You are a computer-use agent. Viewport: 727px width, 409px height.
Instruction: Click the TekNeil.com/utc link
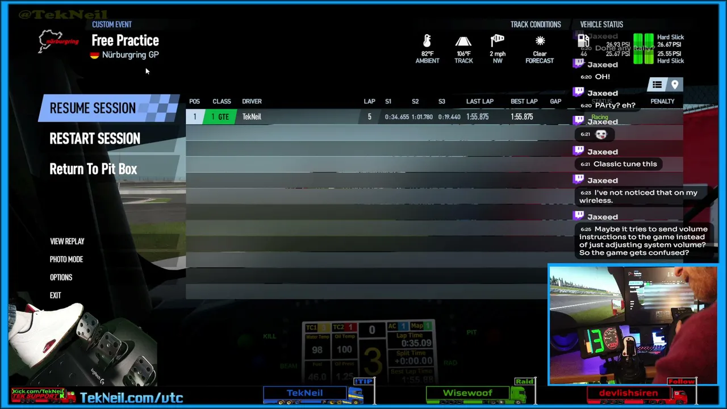point(131,398)
